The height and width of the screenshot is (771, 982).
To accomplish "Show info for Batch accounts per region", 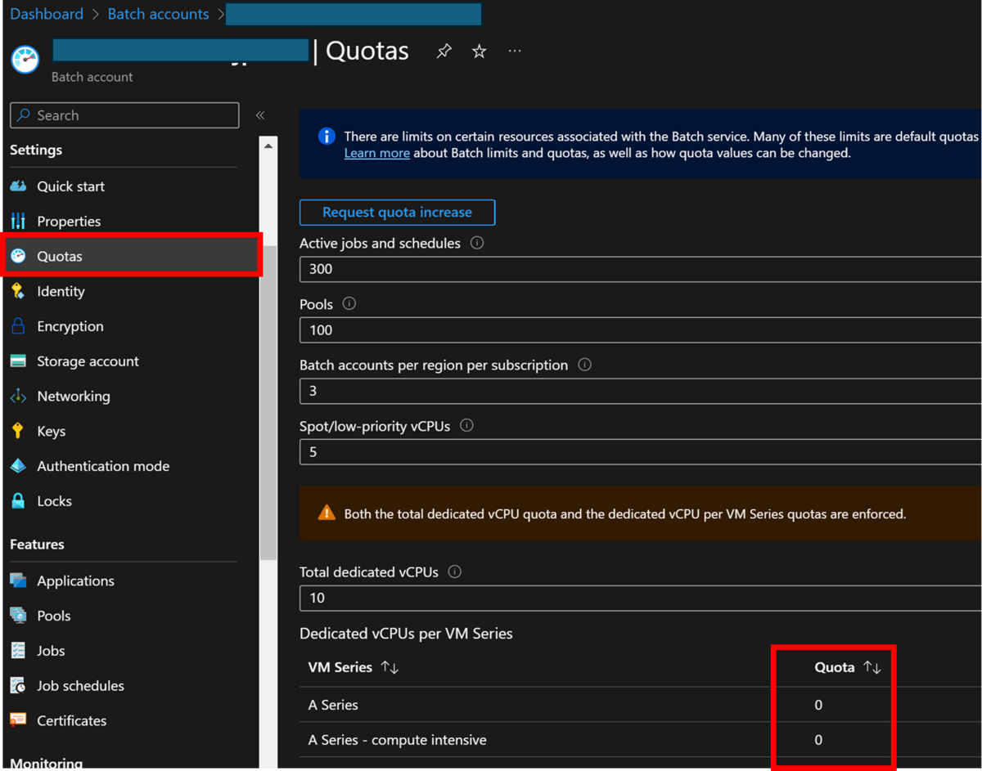I will coord(584,365).
